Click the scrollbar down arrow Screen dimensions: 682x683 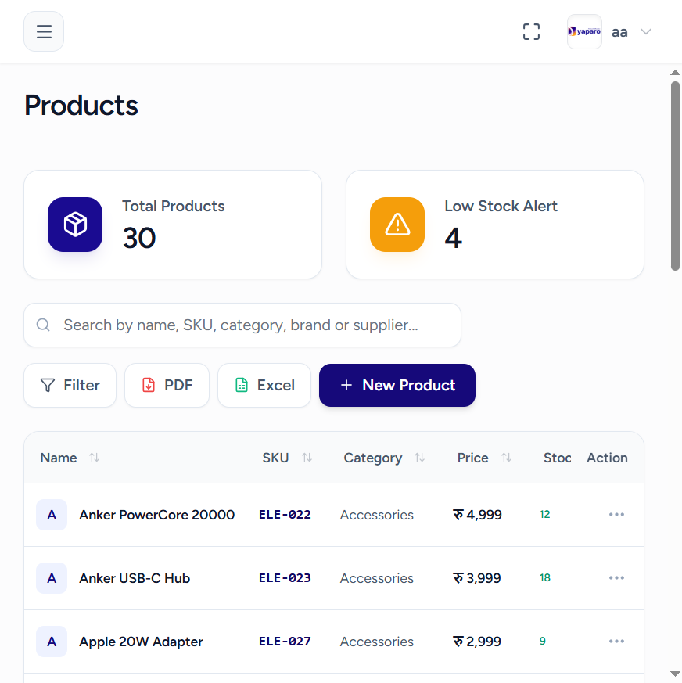675,674
